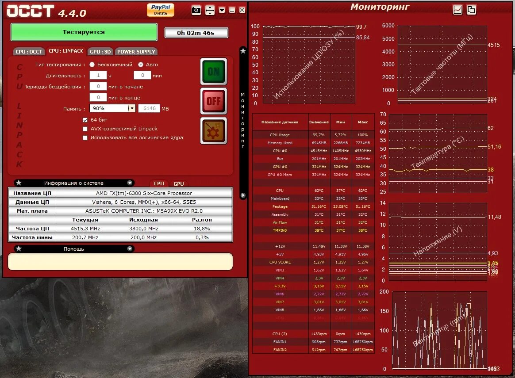Take a screenshot with the camera icon
Screen dimensions: 515x378
tap(196, 10)
